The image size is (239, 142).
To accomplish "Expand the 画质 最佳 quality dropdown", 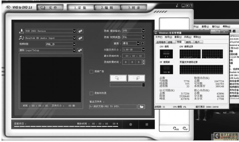I will click(138, 43).
